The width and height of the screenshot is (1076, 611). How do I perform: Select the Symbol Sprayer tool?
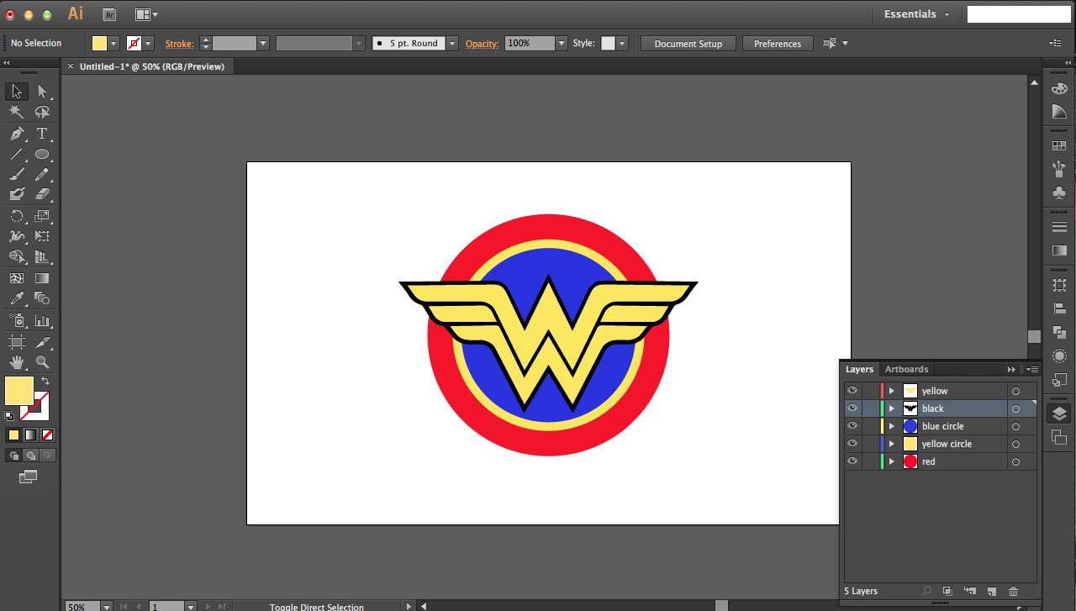point(17,320)
